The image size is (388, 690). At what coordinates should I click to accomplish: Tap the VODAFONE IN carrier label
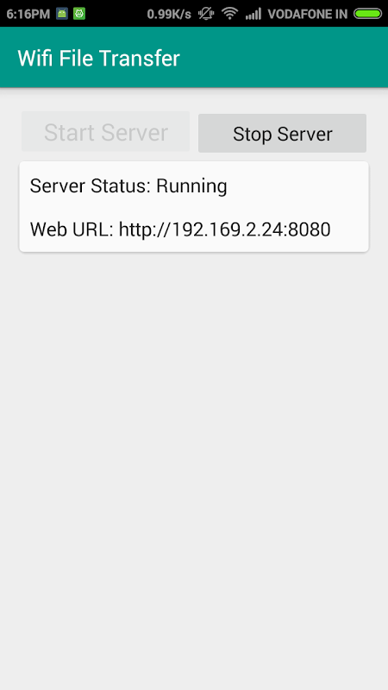point(308,14)
